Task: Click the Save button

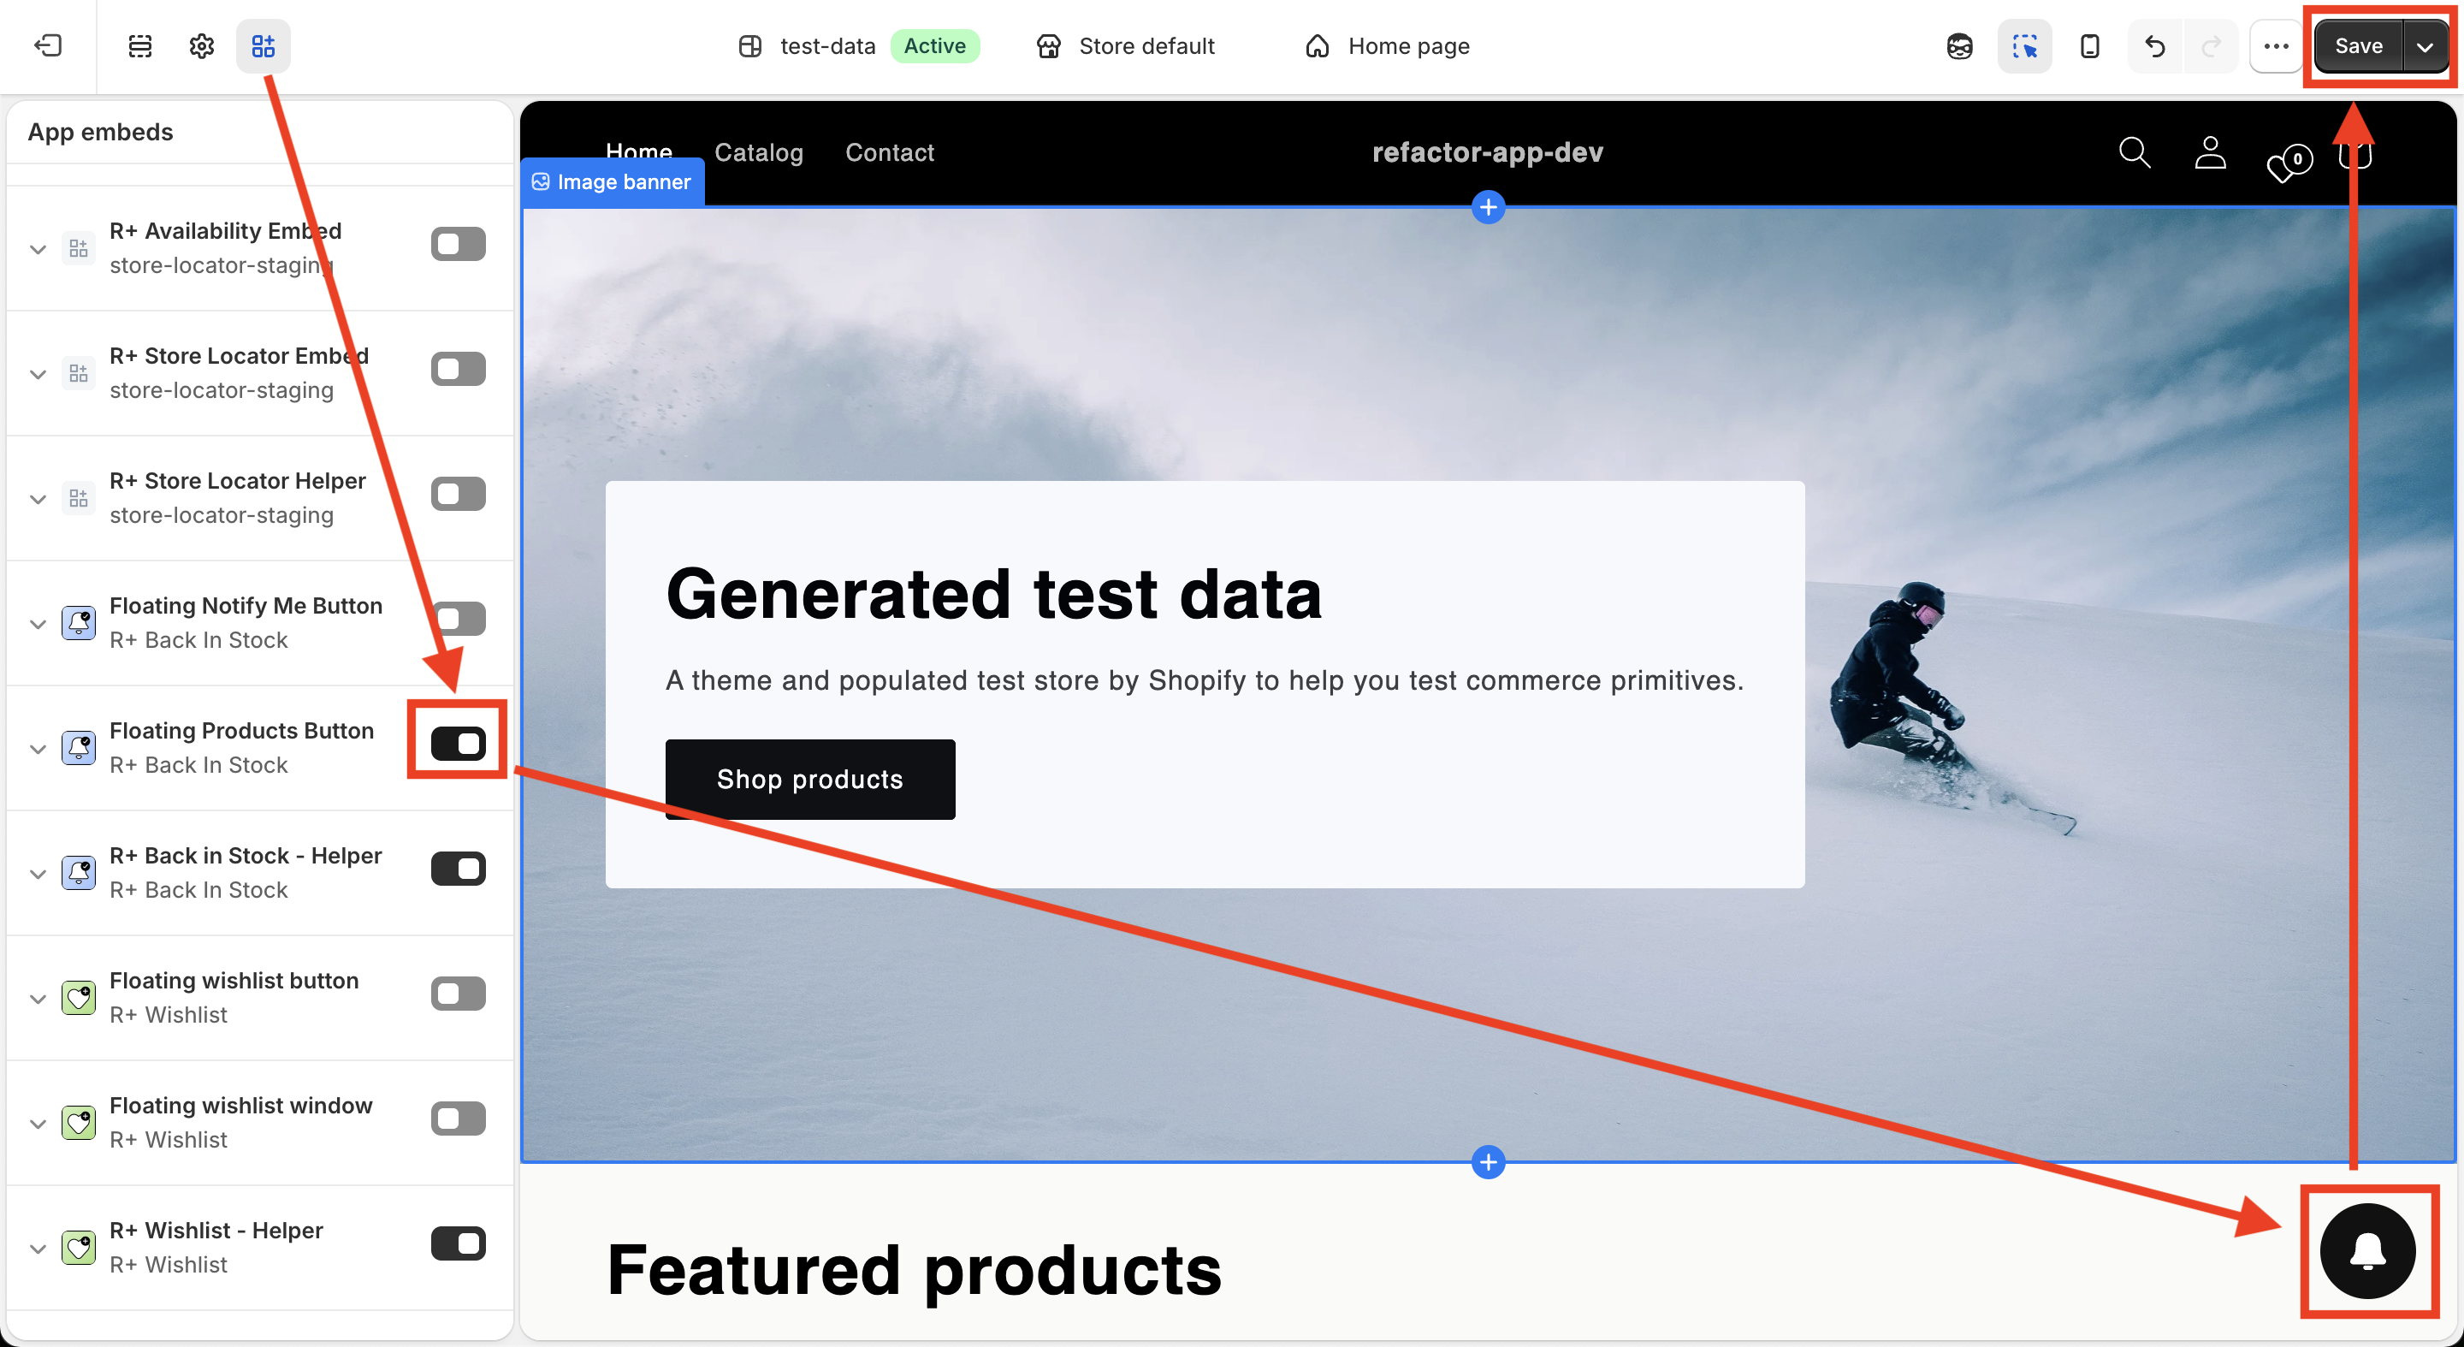Action: 2358,46
